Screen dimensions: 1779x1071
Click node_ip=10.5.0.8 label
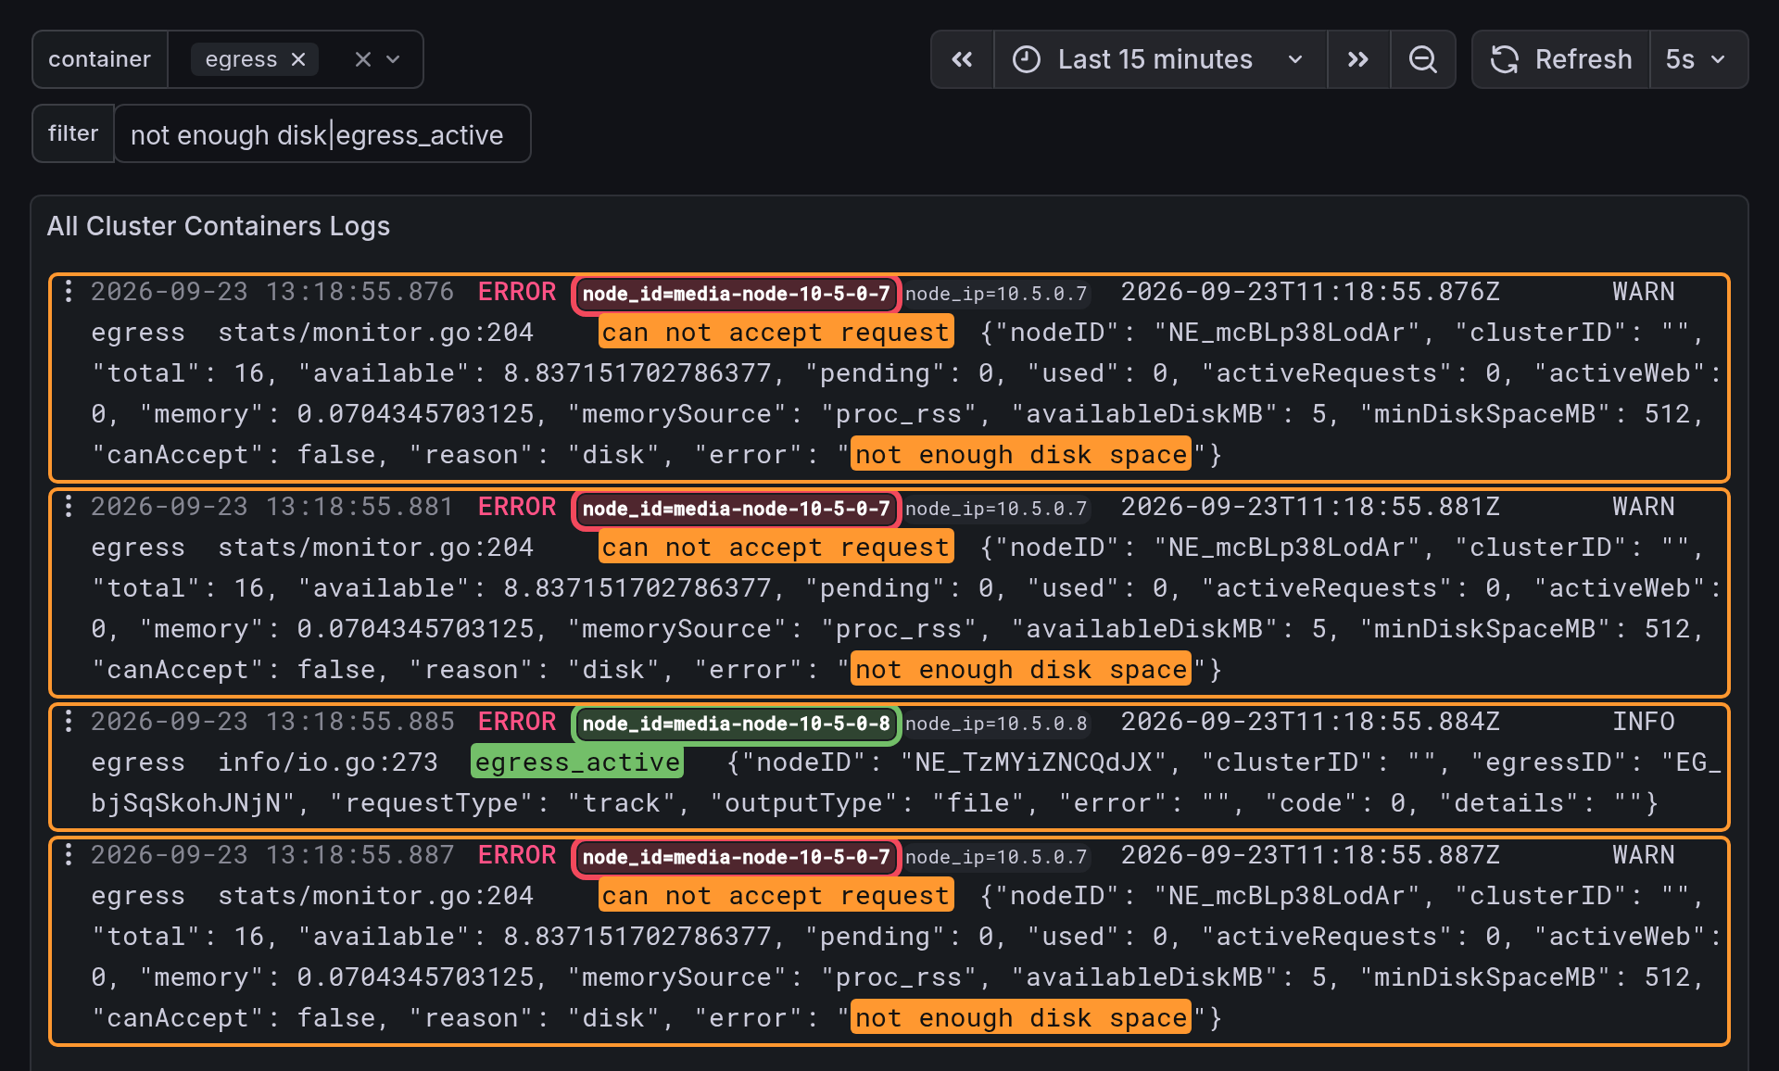[996, 724]
